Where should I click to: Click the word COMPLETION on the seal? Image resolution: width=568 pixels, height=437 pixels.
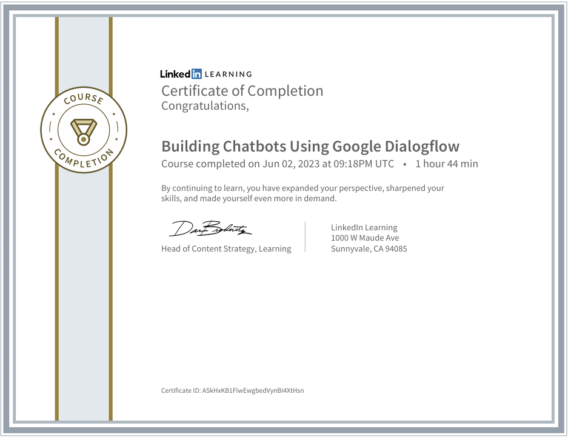tap(84, 159)
